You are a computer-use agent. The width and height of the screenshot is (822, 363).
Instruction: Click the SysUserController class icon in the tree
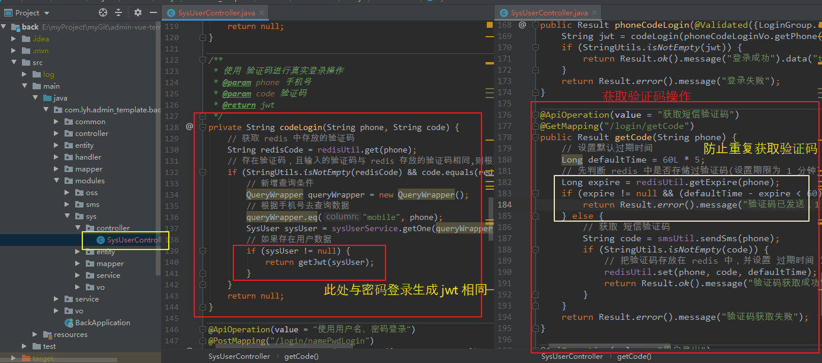(101, 240)
